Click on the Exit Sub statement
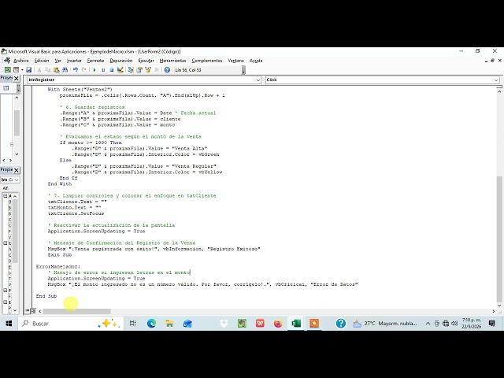The width and height of the screenshot is (504, 378). [x=60, y=254]
